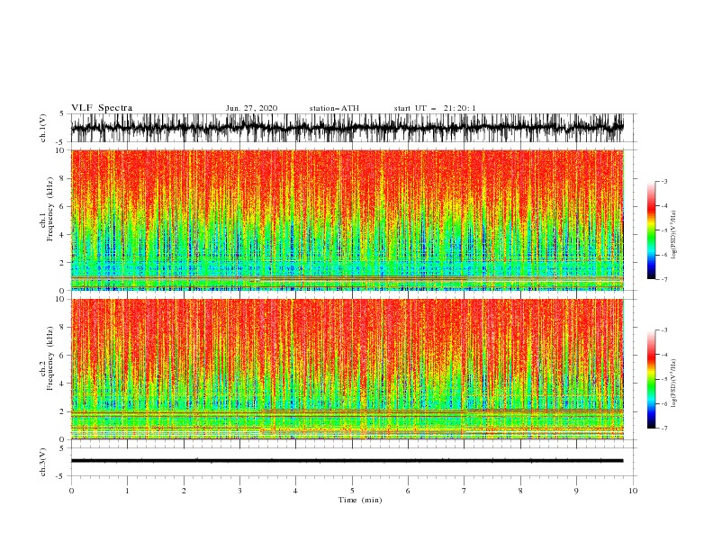
Task: Click time axis tick label 7
Action: click(x=465, y=491)
